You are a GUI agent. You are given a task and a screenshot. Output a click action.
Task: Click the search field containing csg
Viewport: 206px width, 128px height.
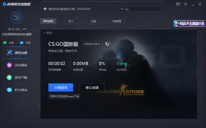tap(144, 9)
